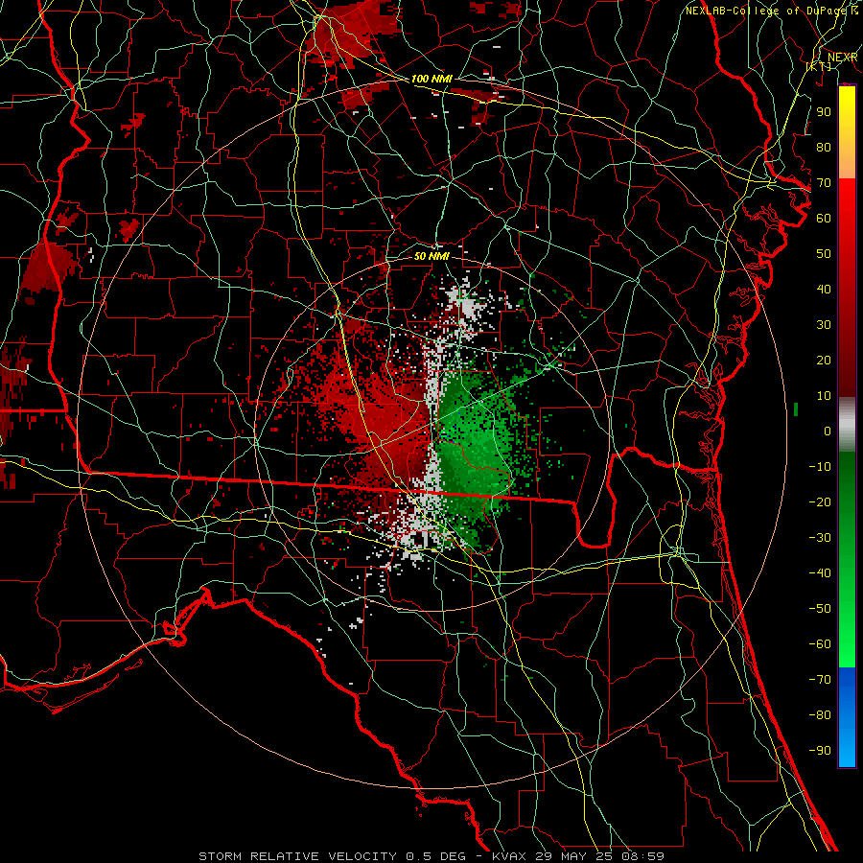This screenshot has height=863, width=863.
Task: Click the -30 value on velocity scale
Action: click(x=820, y=538)
